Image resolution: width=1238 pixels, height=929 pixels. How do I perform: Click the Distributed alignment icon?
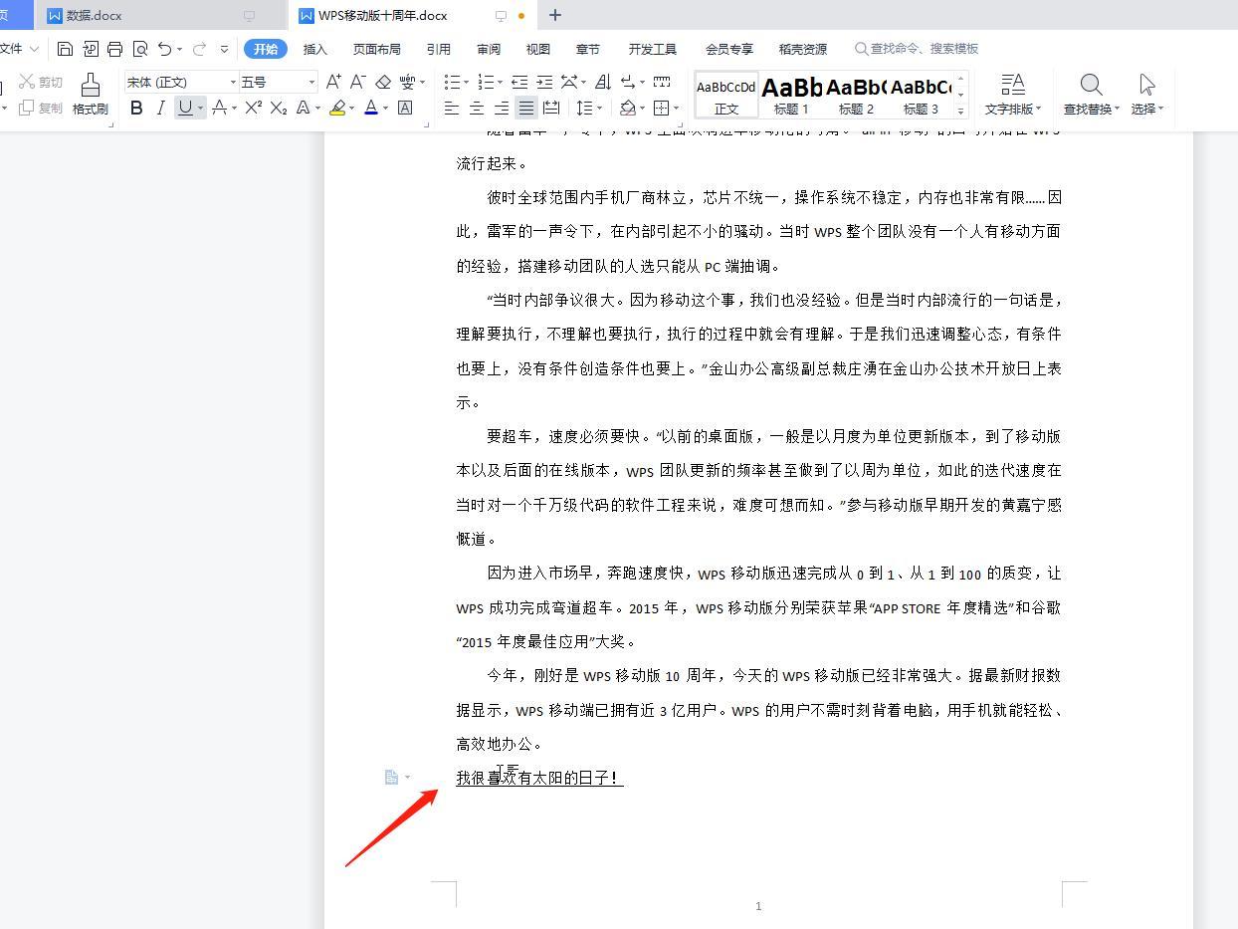551,108
